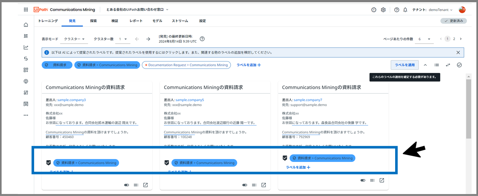Switch to 設定 tab
This screenshot has height=196, width=478.
click(203, 21)
